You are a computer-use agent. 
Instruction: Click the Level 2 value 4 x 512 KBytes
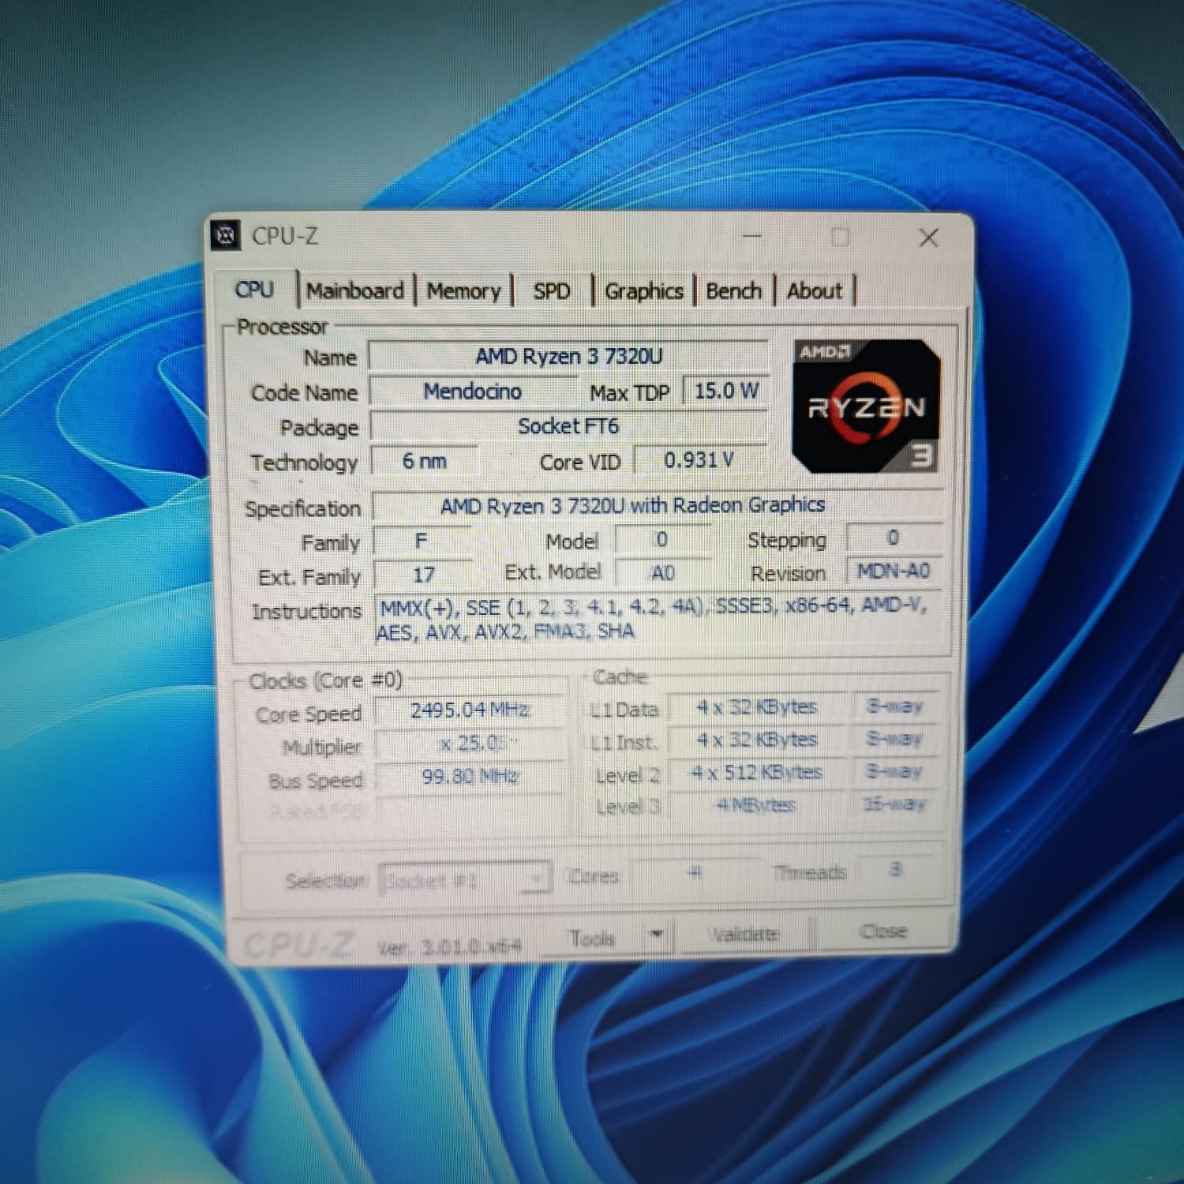(x=756, y=773)
